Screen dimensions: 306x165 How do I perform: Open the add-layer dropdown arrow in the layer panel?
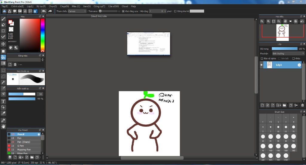tap(280, 105)
